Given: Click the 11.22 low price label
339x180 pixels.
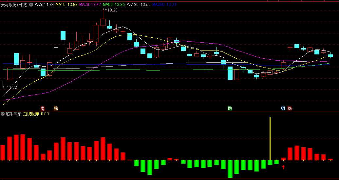Looking at the screenshot, I should click(12, 88).
